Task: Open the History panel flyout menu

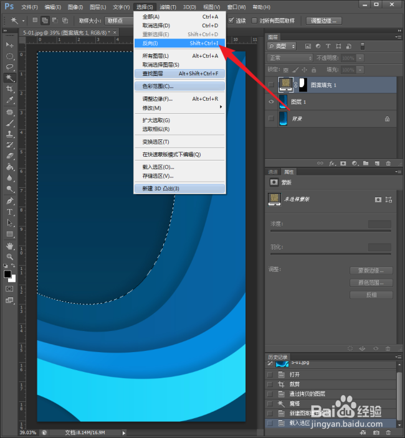Action: tap(398, 356)
